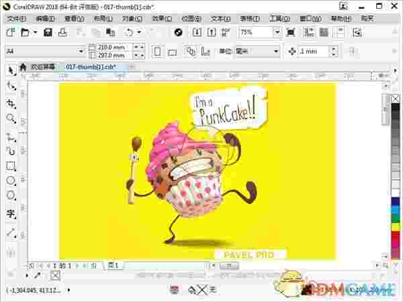Select the Artistic Media tool
This screenshot has height=302, width=403.
[x=11, y=151]
